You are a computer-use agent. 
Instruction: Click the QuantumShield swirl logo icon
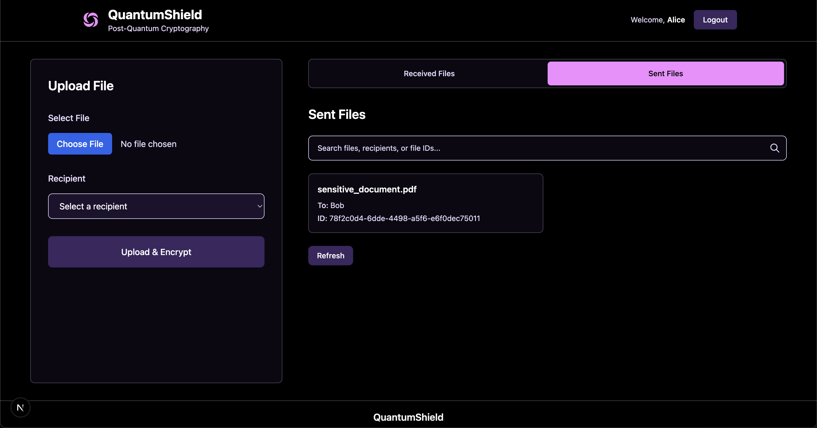click(x=91, y=20)
